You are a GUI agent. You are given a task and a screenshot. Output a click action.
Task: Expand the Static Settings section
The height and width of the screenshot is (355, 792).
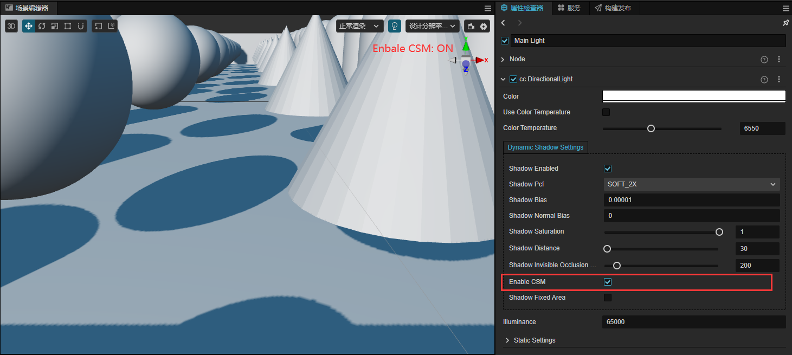click(x=535, y=340)
